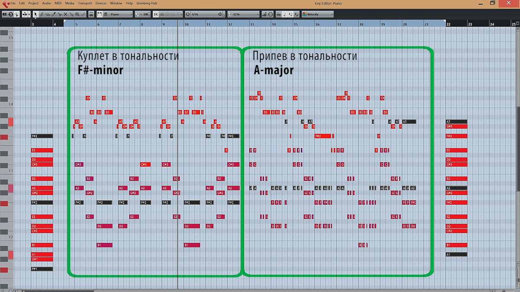
Task: Open the info line setup icon
Action: pos(4,14)
